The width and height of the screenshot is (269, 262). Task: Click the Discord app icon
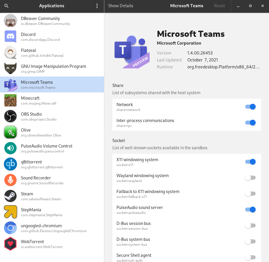(10, 37)
